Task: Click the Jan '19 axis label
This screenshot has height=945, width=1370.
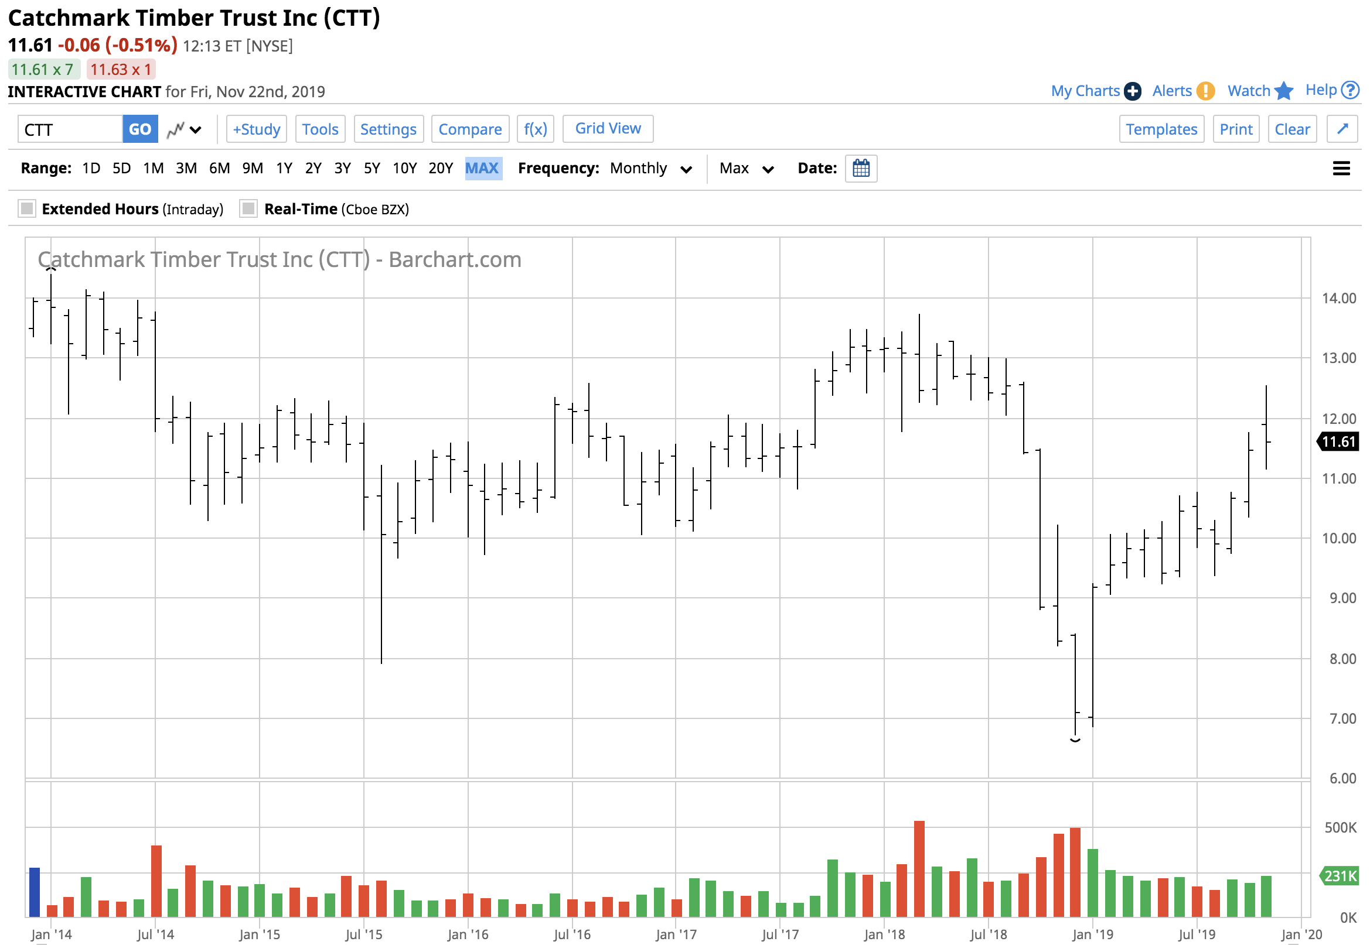Action: click(1092, 934)
